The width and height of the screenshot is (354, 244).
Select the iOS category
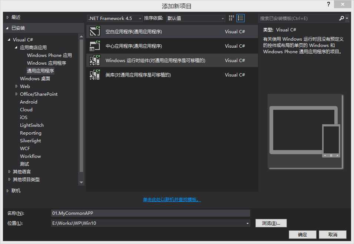(24, 118)
